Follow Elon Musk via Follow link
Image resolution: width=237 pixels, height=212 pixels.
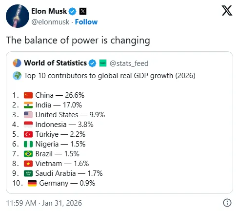[x=86, y=22]
